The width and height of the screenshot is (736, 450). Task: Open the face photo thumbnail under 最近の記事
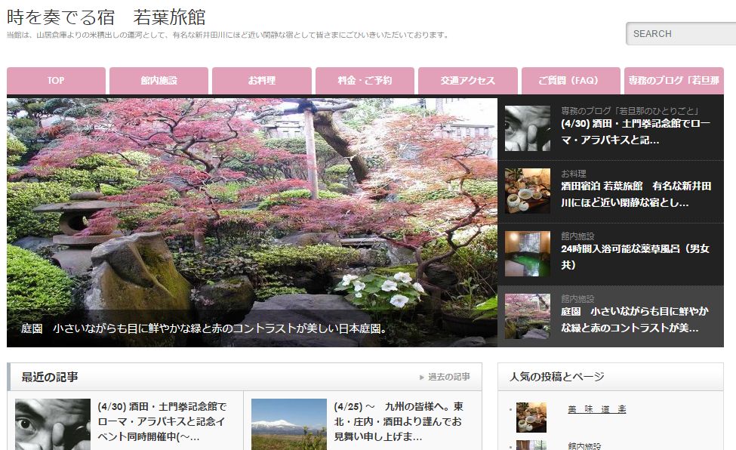[x=53, y=424]
